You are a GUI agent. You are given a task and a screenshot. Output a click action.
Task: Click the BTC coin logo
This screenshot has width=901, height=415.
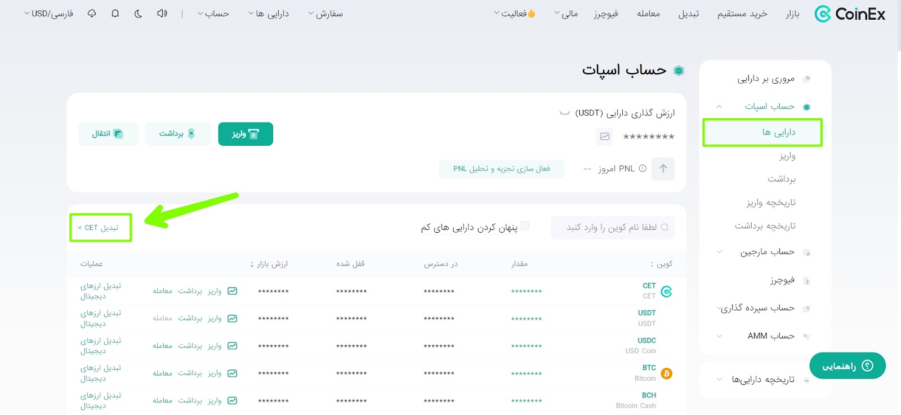coord(667,373)
